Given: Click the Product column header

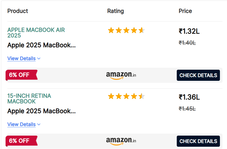Looking at the screenshot, I should point(18,11).
